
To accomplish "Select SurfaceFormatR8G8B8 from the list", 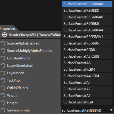I will (87, 10).
